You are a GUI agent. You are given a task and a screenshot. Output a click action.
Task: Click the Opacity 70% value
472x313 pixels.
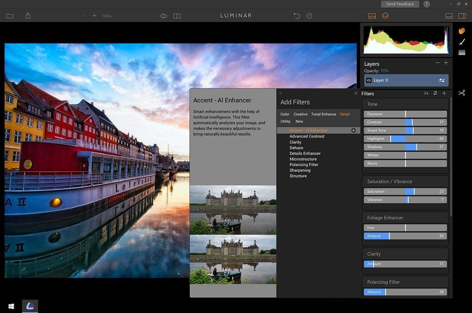click(x=384, y=71)
